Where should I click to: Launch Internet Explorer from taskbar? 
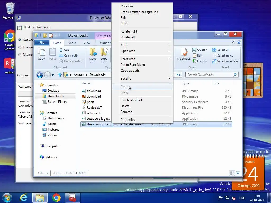[x=24, y=198]
